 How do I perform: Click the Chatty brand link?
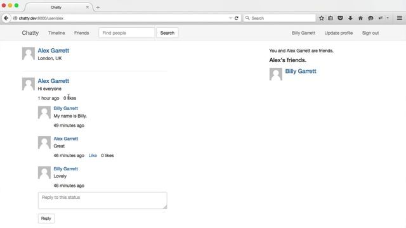tap(30, 33)
